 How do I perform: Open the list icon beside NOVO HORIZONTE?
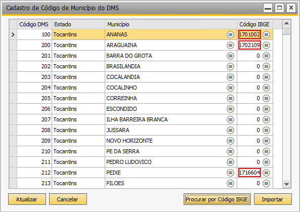[230, 141]
